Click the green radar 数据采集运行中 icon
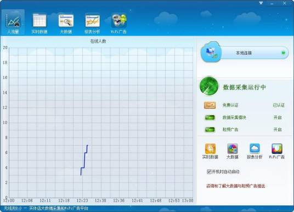The height and width of the screenshot is (212, 294). click(x=209, y=86)
